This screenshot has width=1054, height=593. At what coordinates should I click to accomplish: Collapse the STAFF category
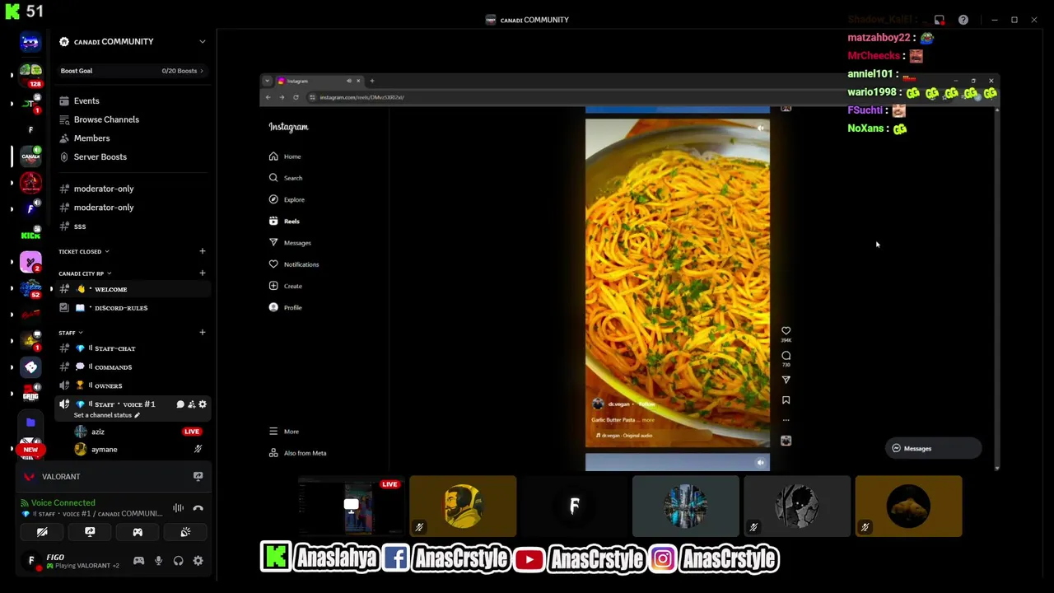click(70, 333)
